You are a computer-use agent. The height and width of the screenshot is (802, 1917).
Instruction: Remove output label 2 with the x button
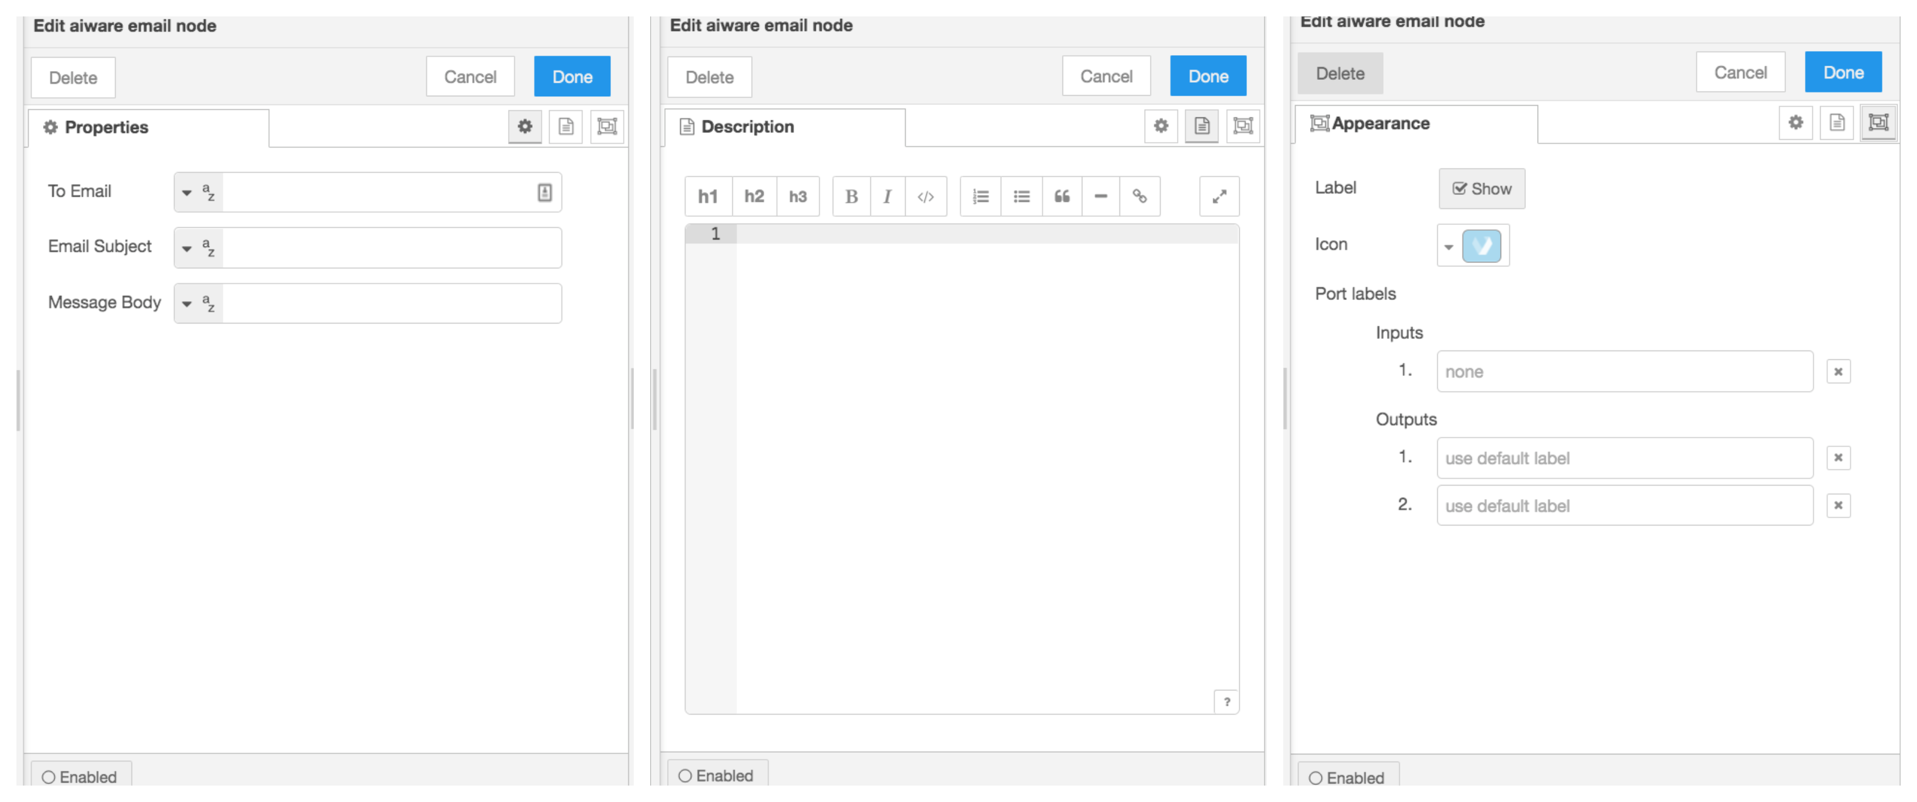coord(1839,505)
